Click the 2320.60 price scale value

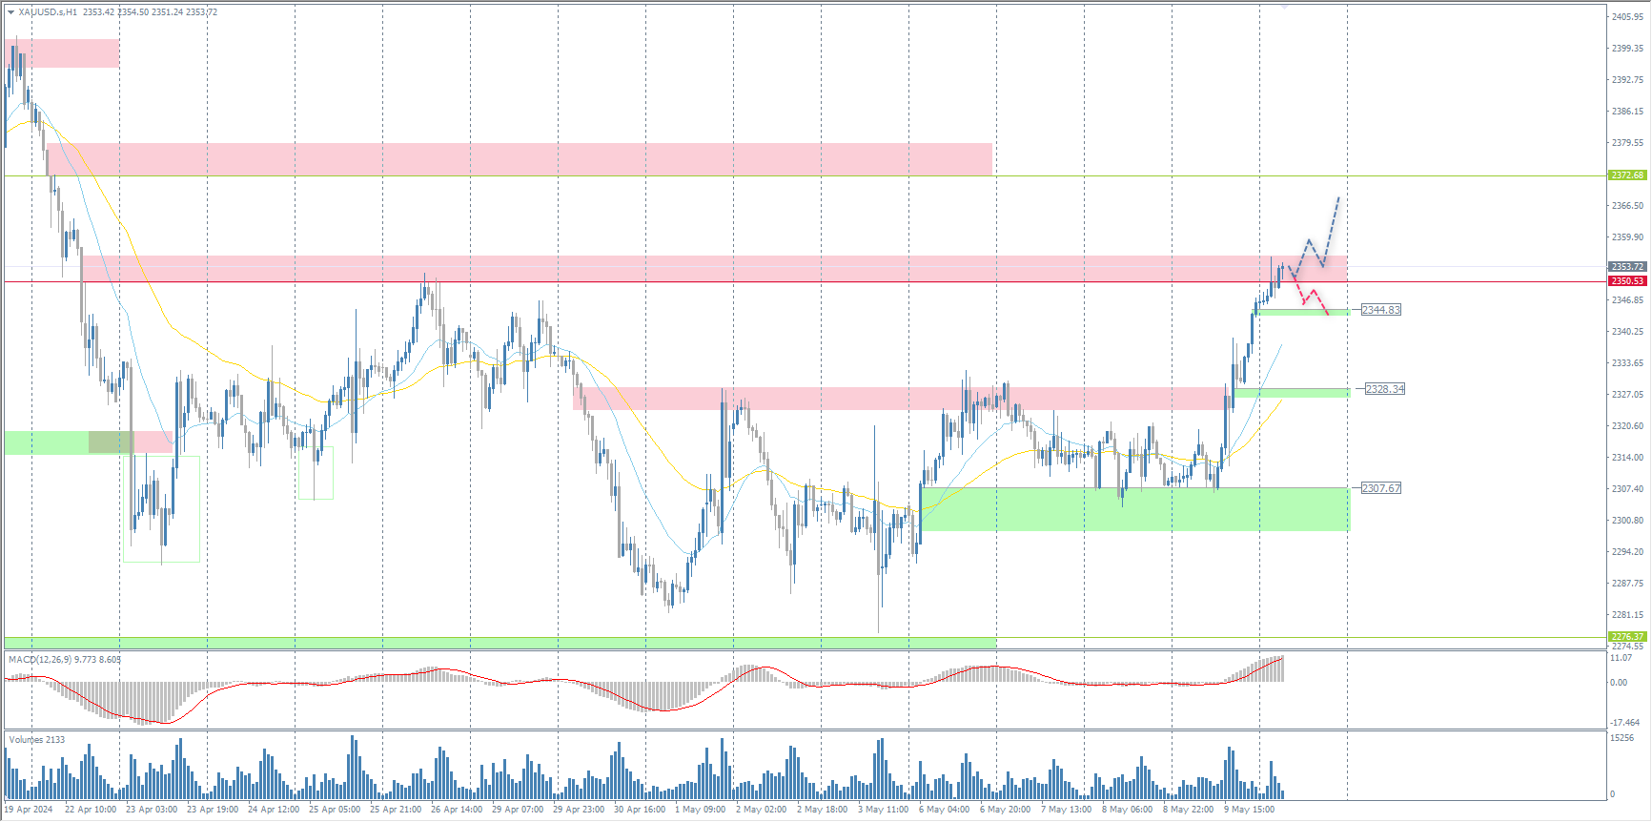click(x=1627, y=426)
